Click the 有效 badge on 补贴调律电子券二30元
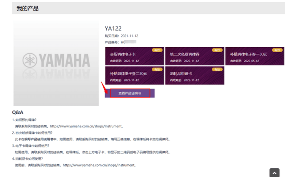285x177 pixels. pos(157,69)
